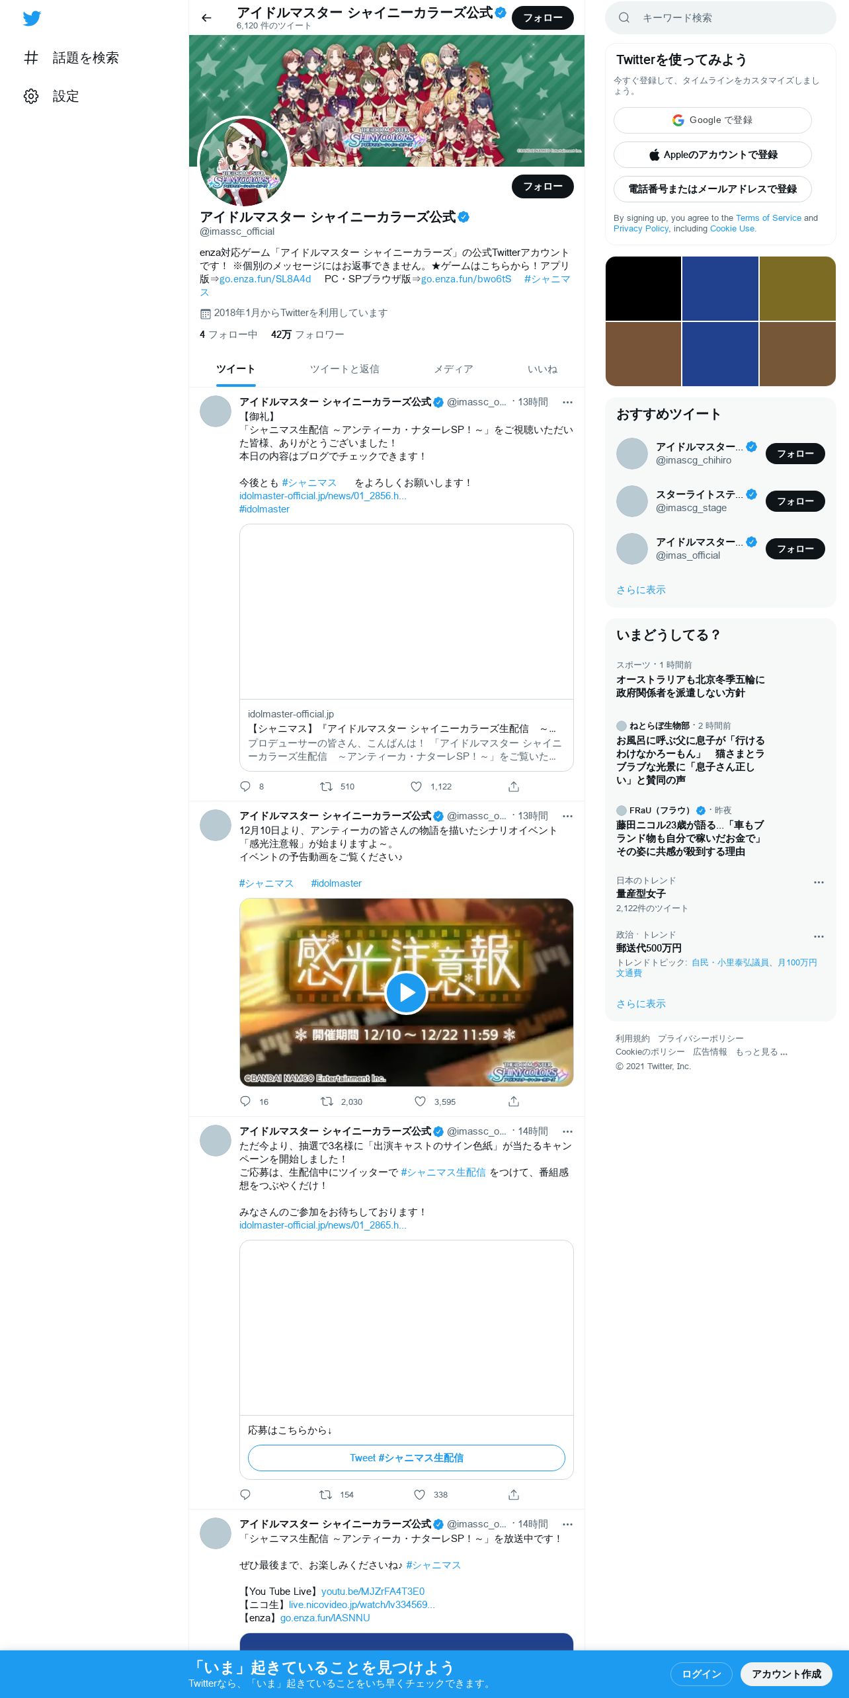Open more menu for 量産型女子 trend
This screenshot has height=1698, width=849.
819,882
